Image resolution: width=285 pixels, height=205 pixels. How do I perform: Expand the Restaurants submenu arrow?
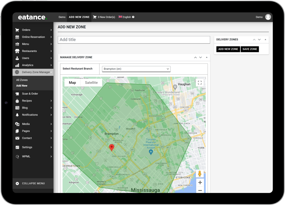click(x=51, y=51)
